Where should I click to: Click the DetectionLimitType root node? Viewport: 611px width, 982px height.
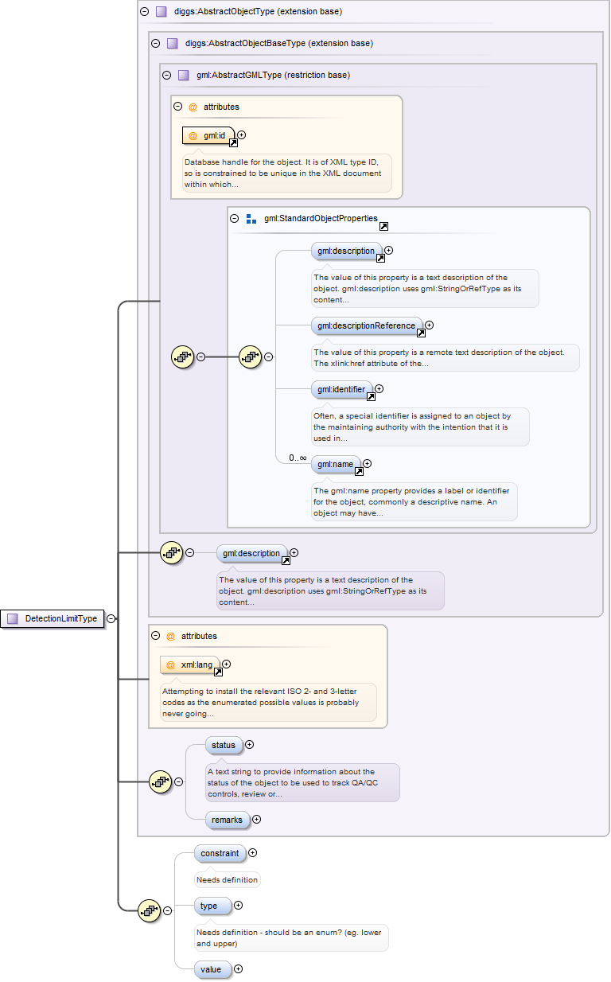pyautogui.click(x=53, y=618)
